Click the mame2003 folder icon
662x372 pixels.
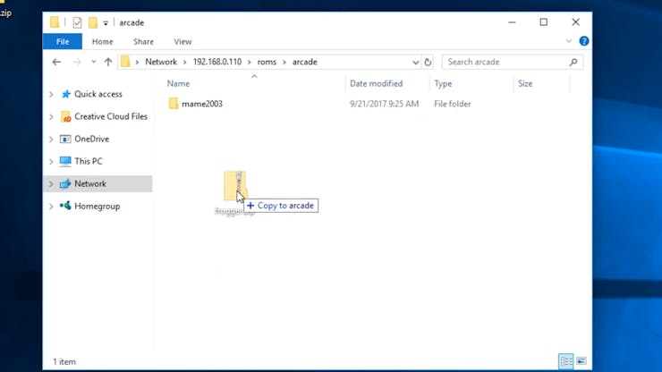(x=174, y=104)
